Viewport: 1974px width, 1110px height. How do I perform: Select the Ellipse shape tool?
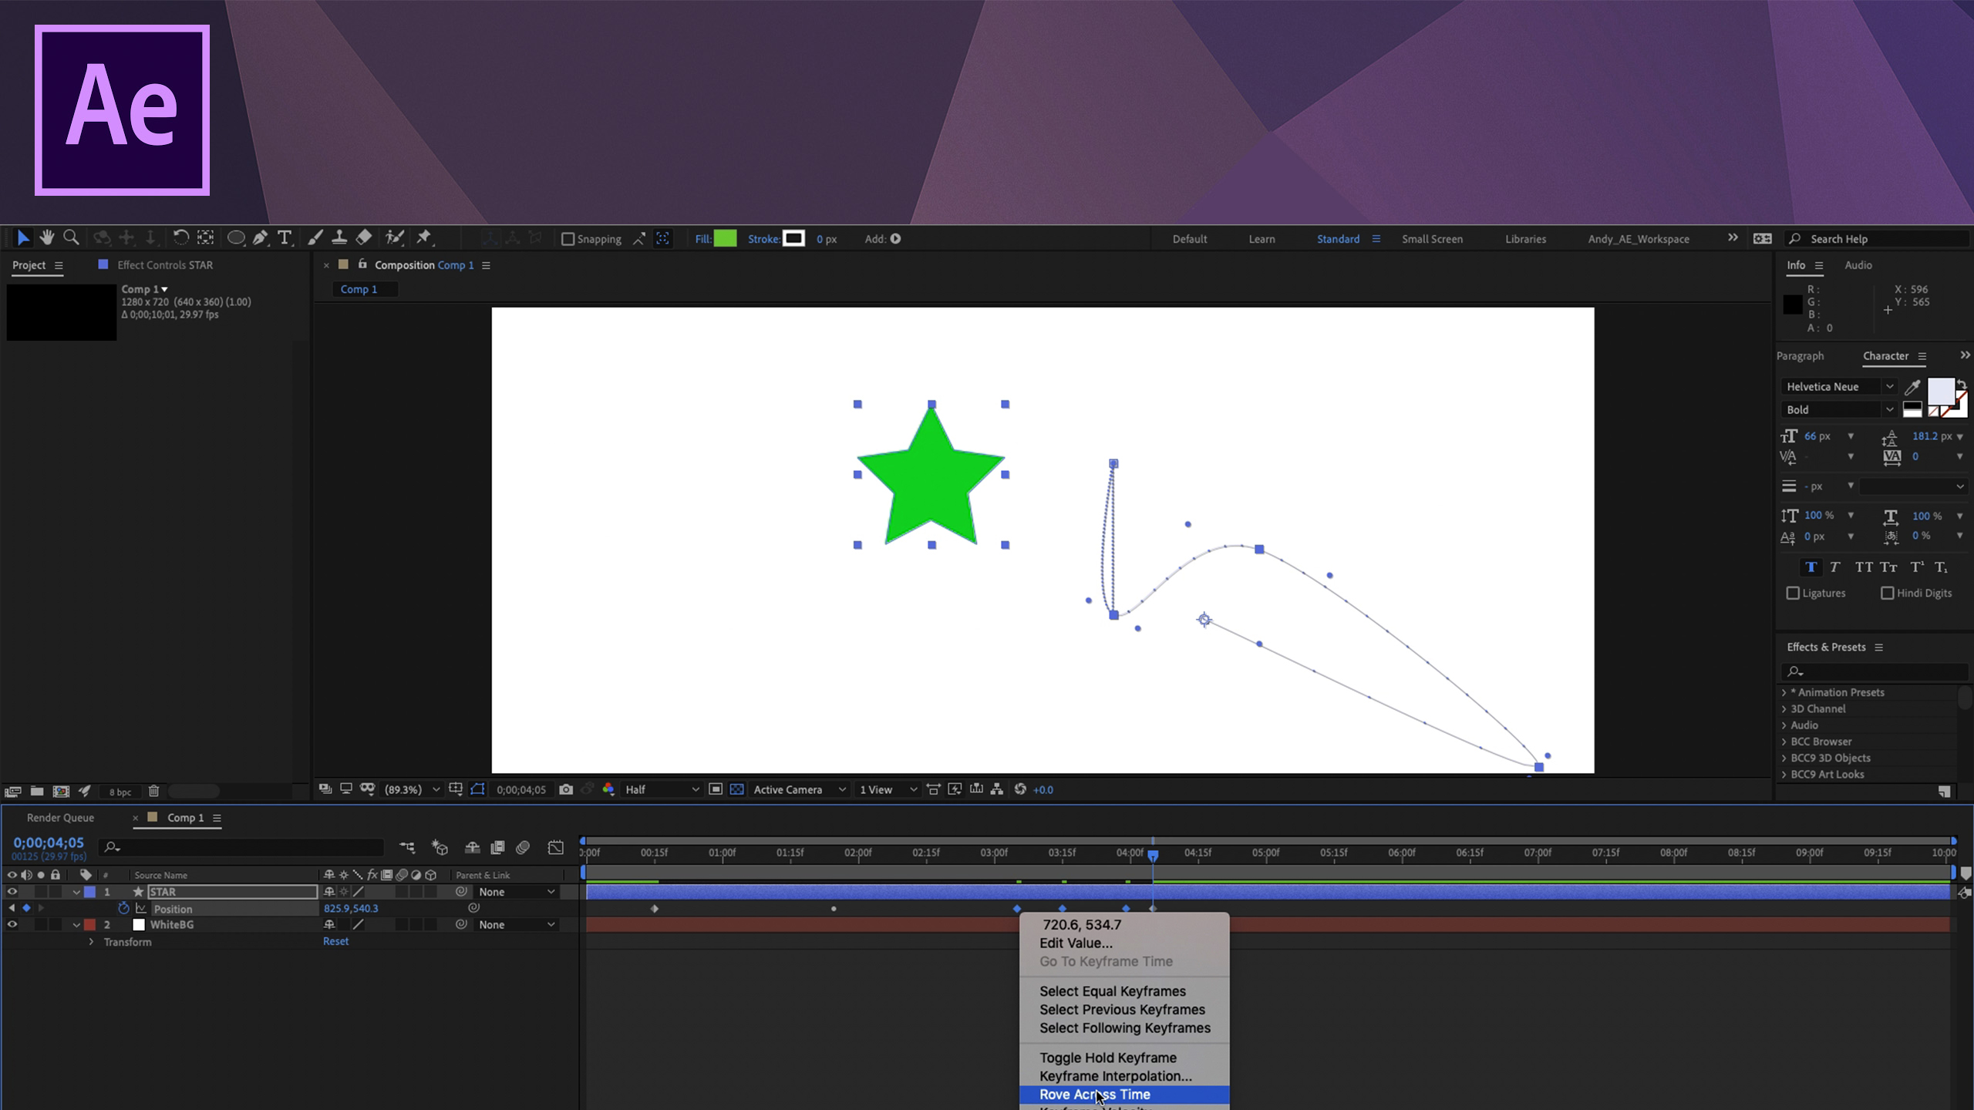pyautogui.click(x=236, y=238)
